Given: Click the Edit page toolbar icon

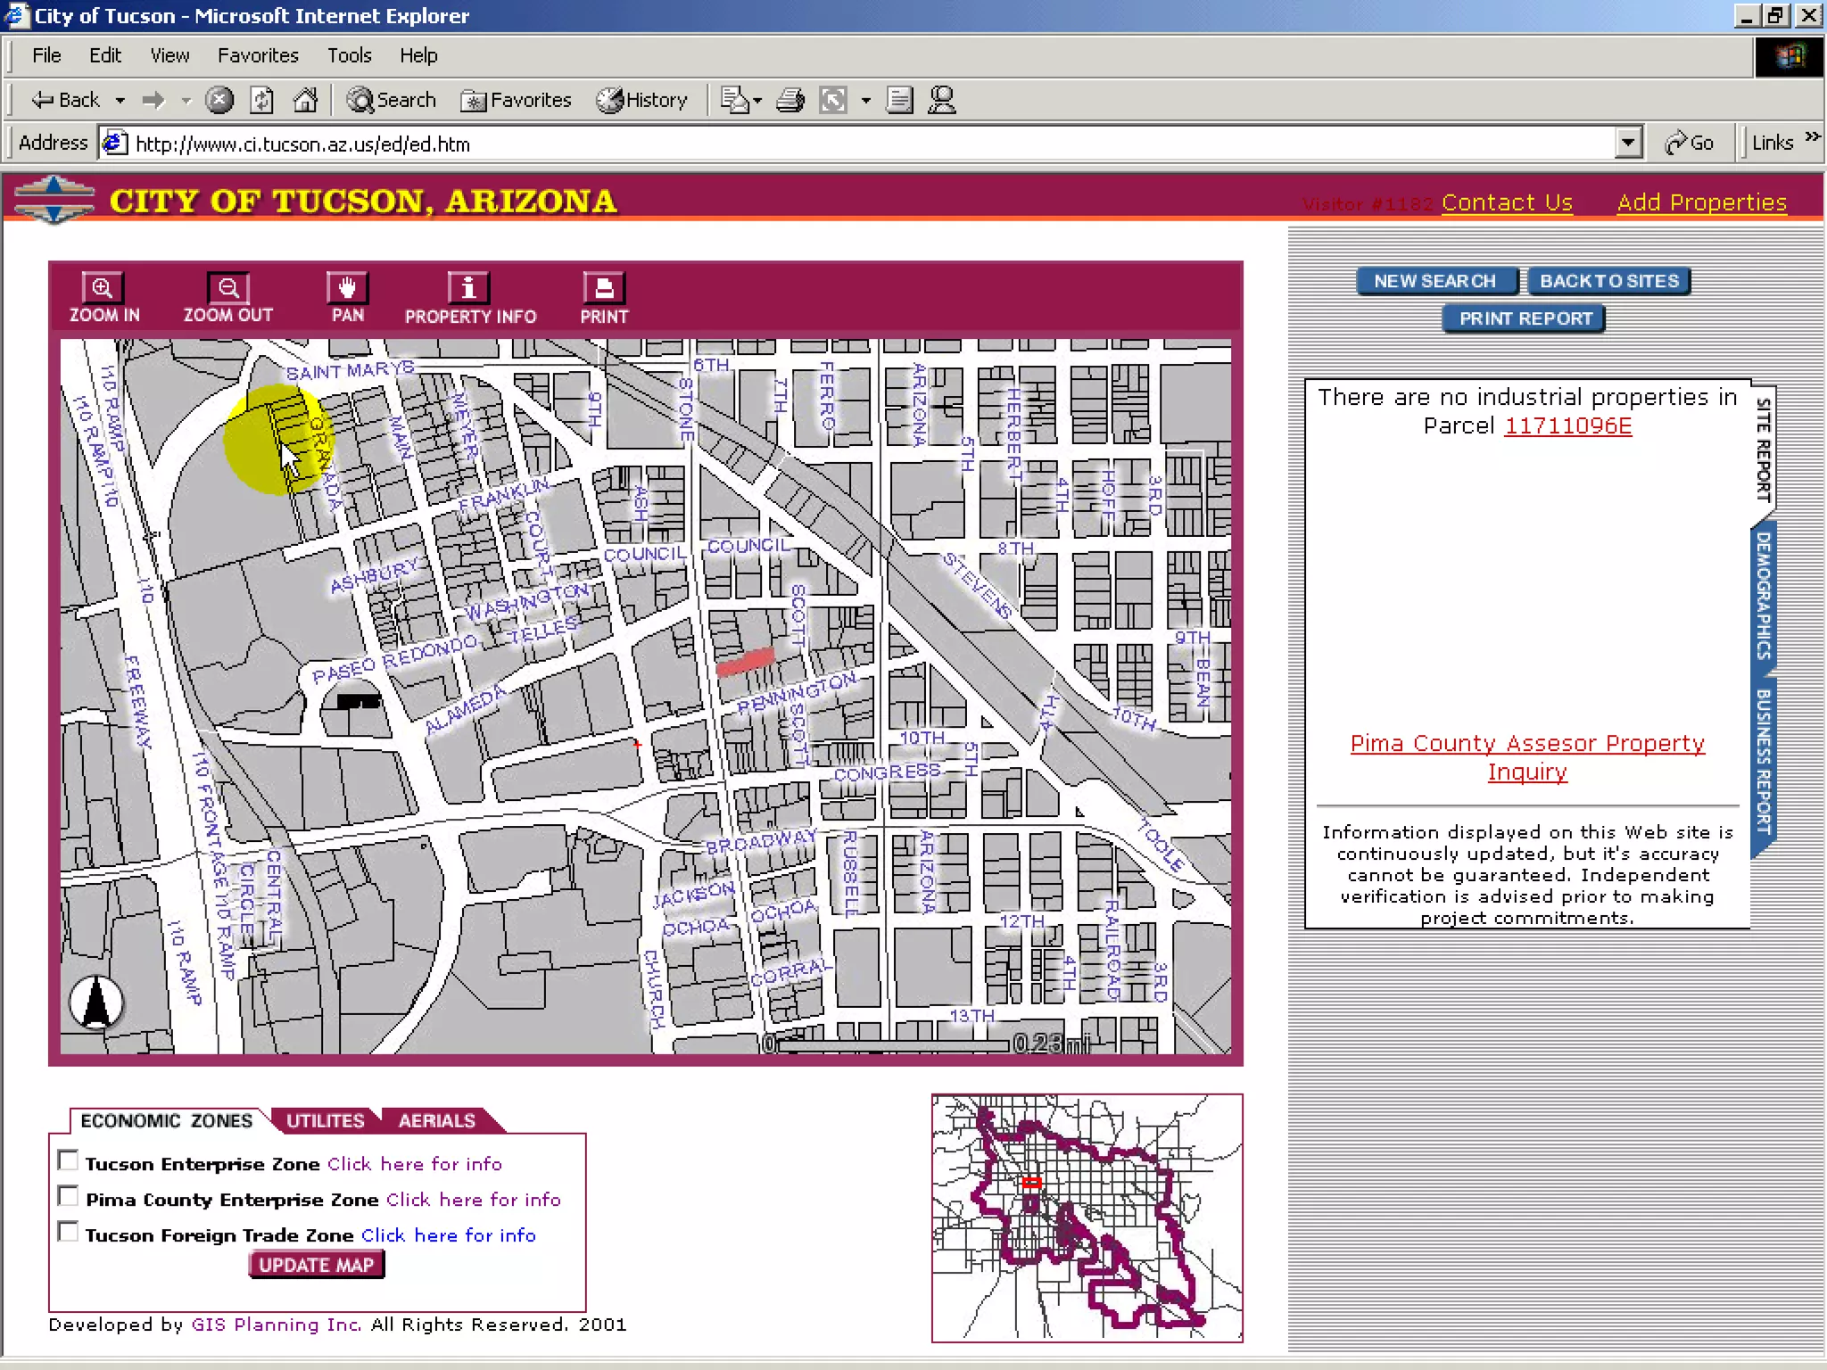Looking at the screenshot, I should (x=833, y=100).
